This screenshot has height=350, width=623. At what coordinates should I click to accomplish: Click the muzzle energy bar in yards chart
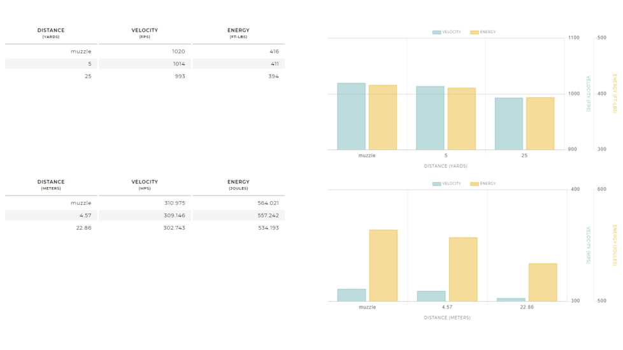(x=382, y=118)
